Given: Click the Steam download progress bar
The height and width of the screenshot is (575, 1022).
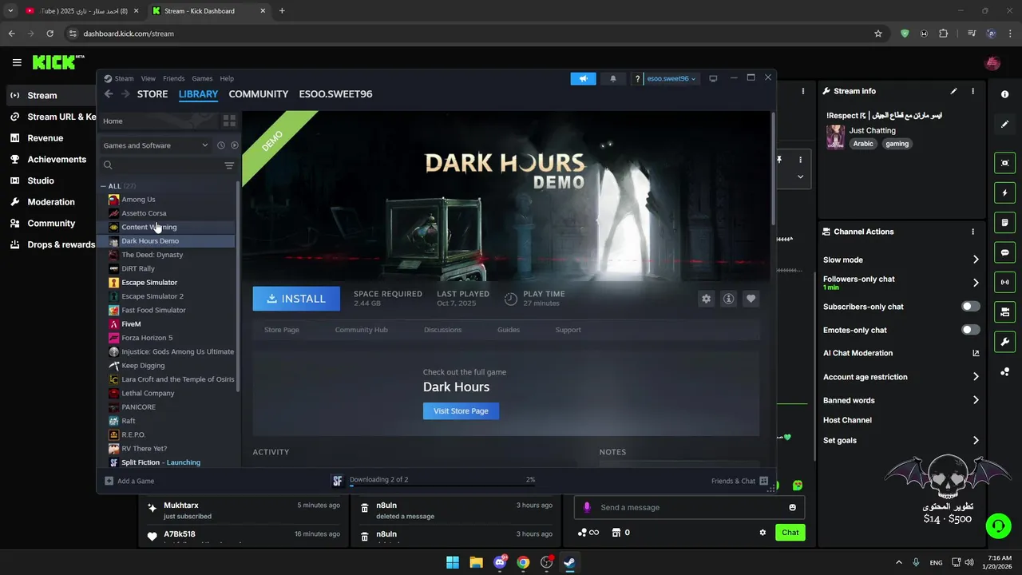Looking at the screenshot, I should [x=441, y=485].
